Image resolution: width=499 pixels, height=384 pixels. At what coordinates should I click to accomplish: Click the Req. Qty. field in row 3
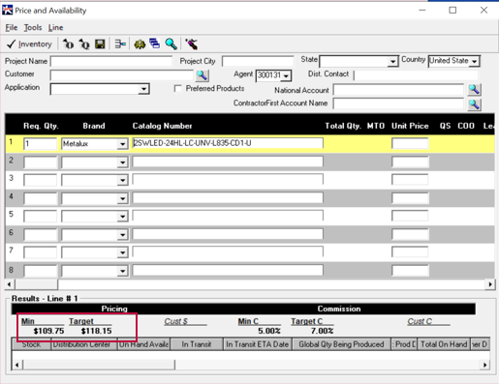pos(40,180)
